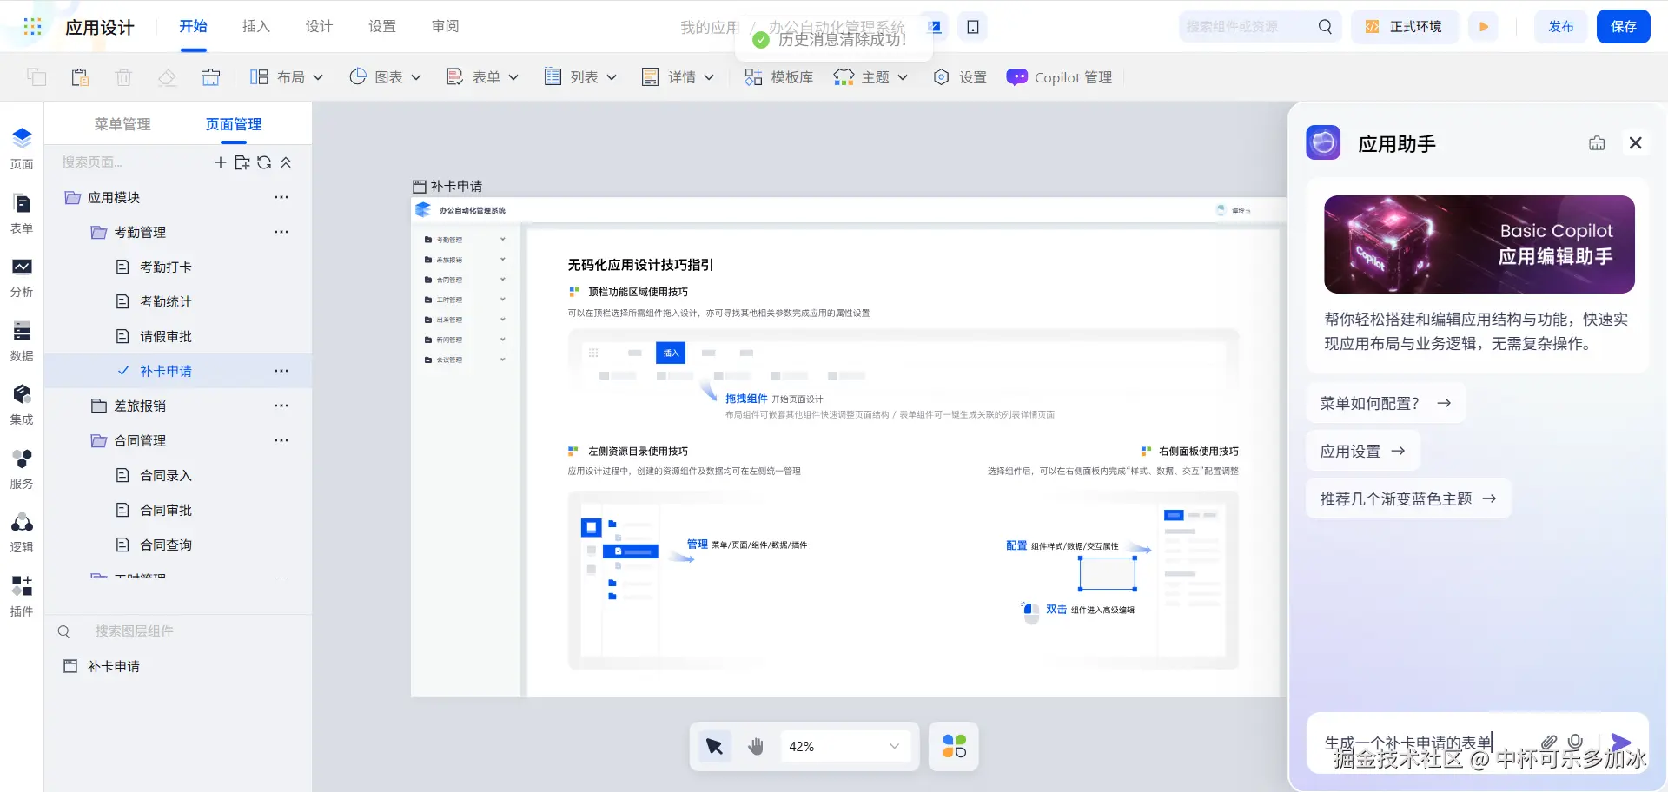Collapse the 考勤管理 folder
1668x792 pixels.
click(x=98, y=232)
